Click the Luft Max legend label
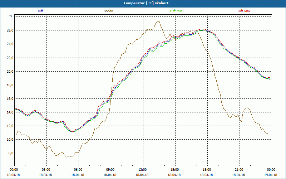Screen dimensions: 286x179 pos(244,11)
